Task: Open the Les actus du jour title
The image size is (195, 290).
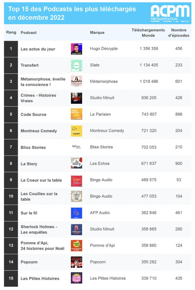Action: point(38,49)
